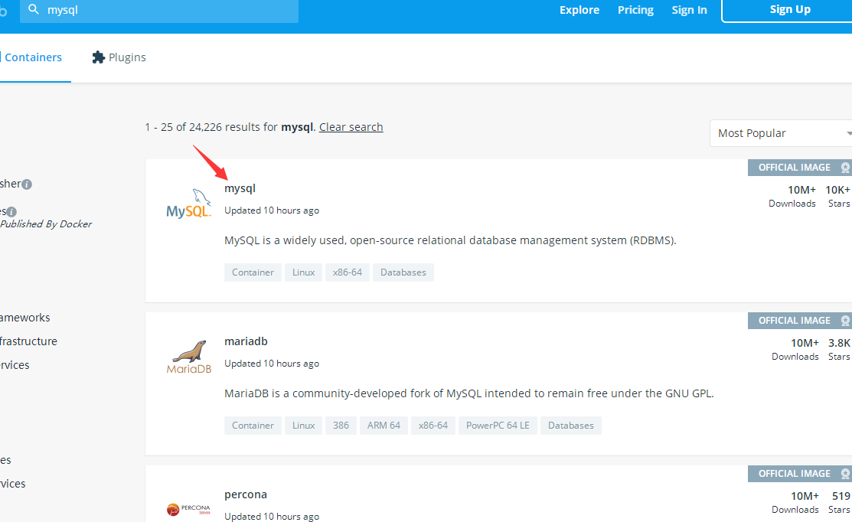The width and height of the screenshot is (852, 522).
Task: Click the Plugins puzzle-piece icon
Action: (x=98, y=57)
